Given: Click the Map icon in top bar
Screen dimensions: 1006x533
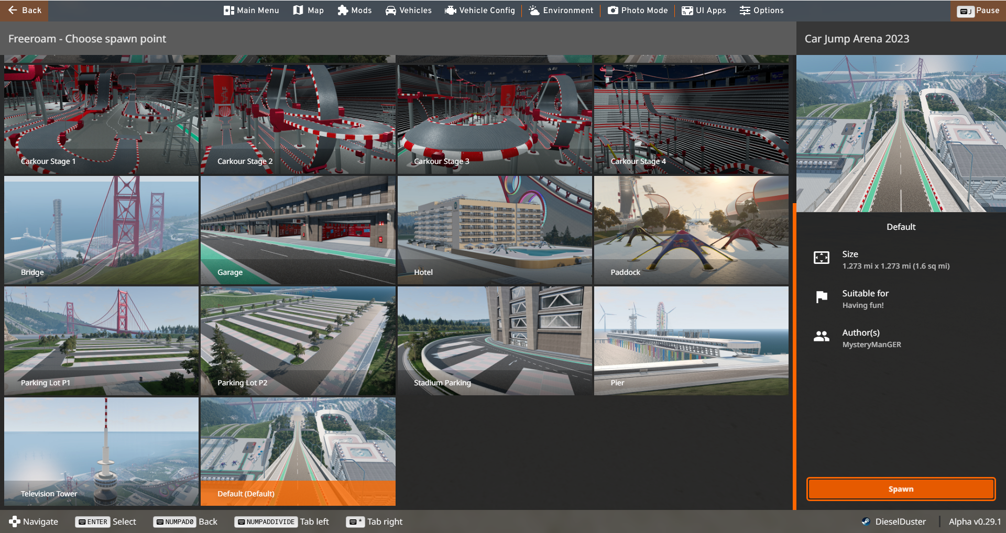Looking at the screenshot, I should pyautogui.click(x=298, y=10).
